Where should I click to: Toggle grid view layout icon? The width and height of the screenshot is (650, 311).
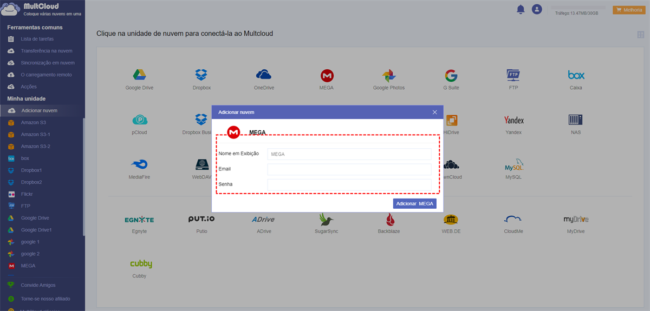tap(641, 35)
